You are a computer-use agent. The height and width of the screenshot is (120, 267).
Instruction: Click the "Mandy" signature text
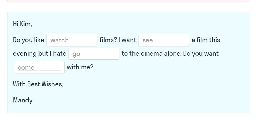[x=23, y=100]
